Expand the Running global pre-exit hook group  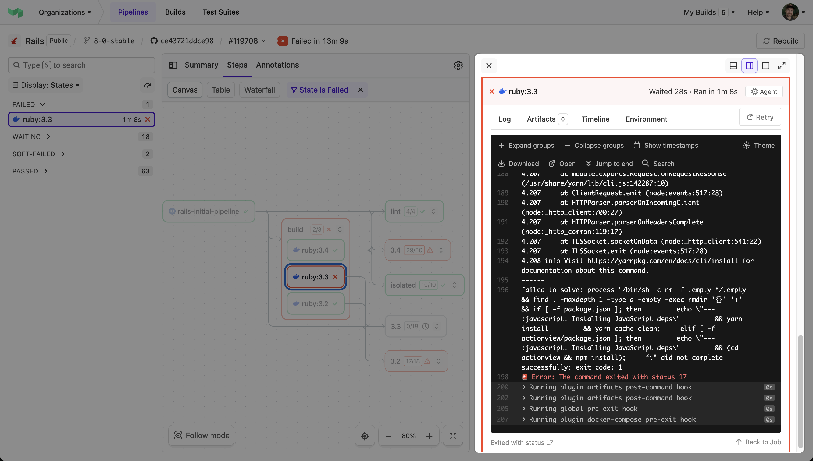(x=583, y=409)
